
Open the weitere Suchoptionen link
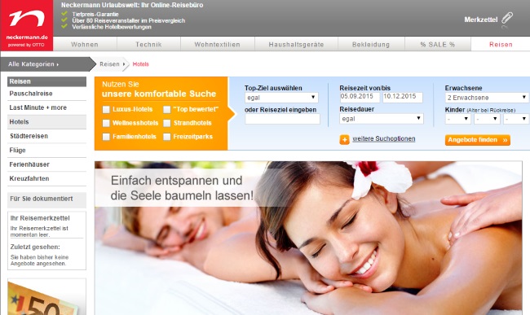pyautogui.click(x=384, y=138)
